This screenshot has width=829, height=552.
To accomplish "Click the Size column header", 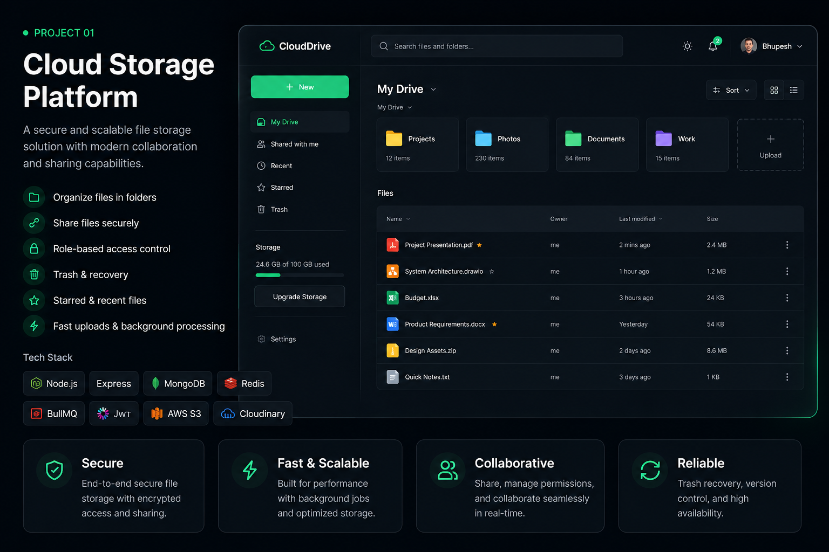I will coord(712,219).
